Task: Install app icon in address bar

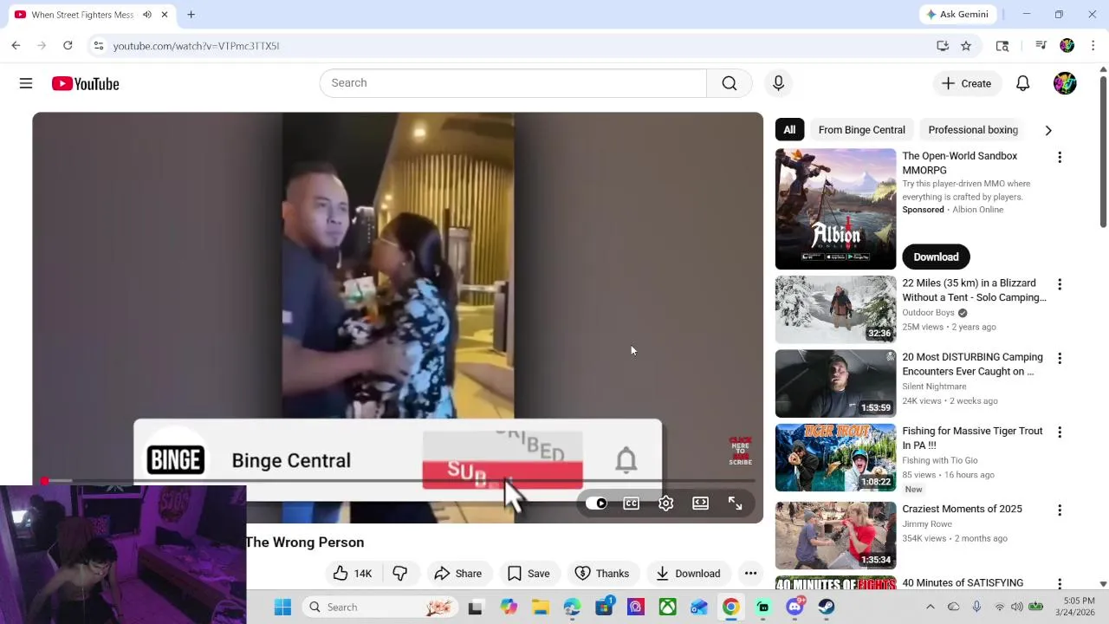Action: click(943, 46)
